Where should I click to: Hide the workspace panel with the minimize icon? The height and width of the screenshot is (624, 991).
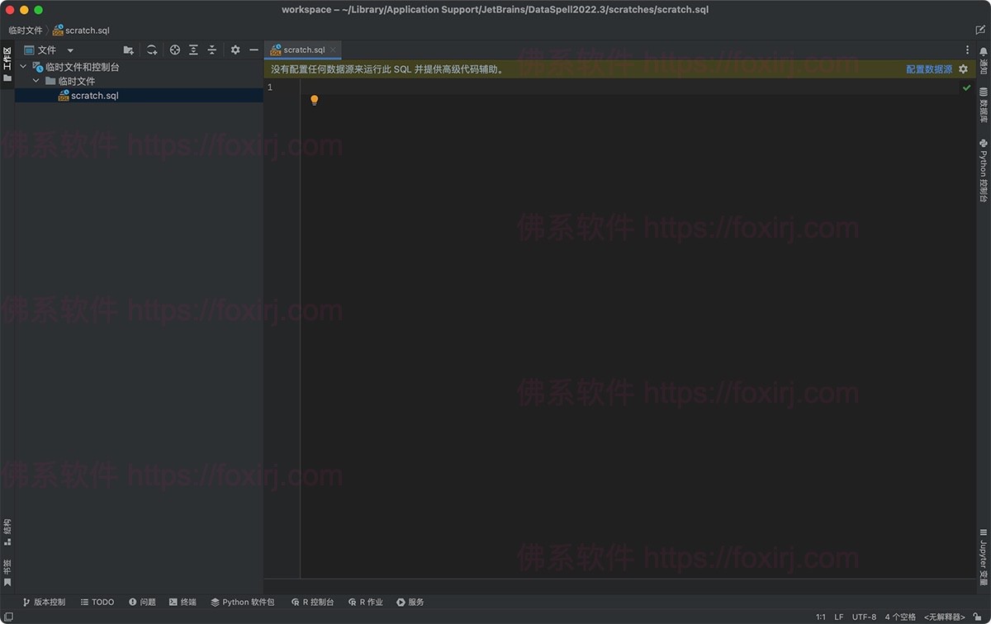254,50
